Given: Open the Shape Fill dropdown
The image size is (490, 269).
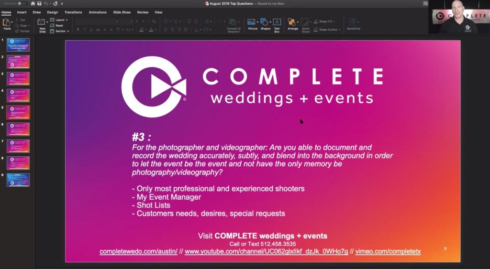Looking at the screenshot, I should pos(324,22).
